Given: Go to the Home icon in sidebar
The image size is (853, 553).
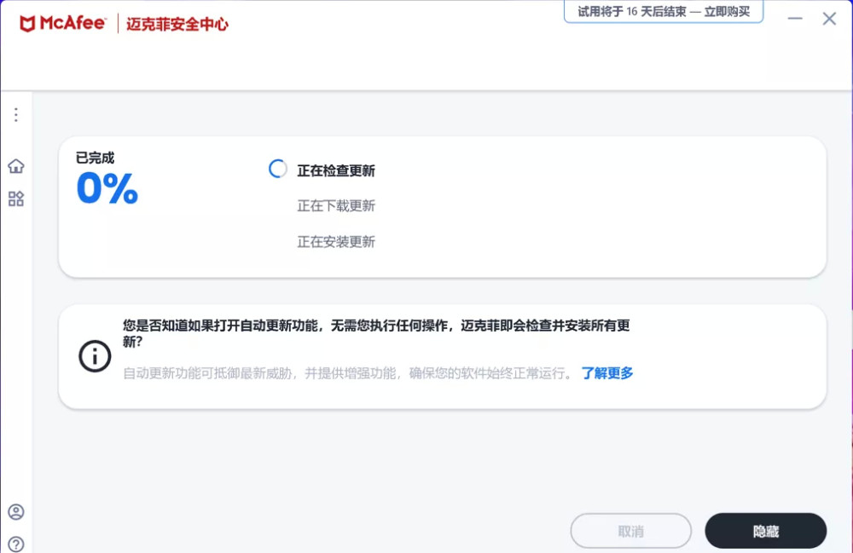Looking at the screenshot, I should pyautogui.click(x=16, y=166).
